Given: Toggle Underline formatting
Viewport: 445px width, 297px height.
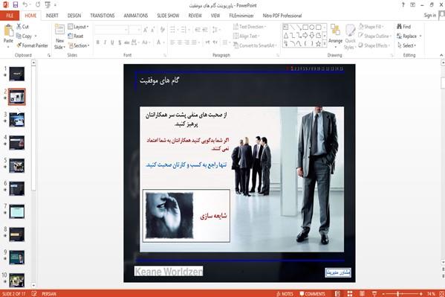Looking at the screenshot, I should (x=112, y=42).
